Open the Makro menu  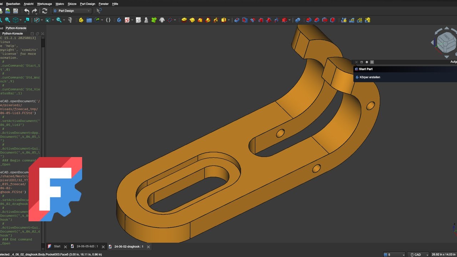coord(60,4)
